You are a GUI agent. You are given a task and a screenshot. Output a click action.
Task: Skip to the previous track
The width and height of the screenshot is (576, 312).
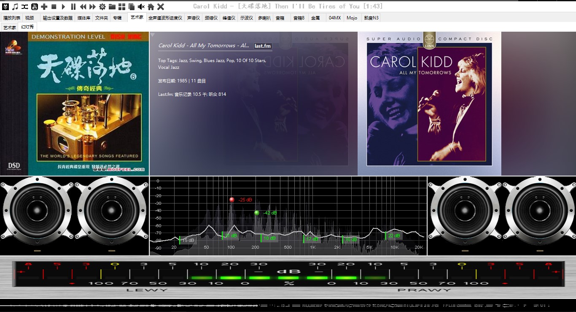(83, 6)
